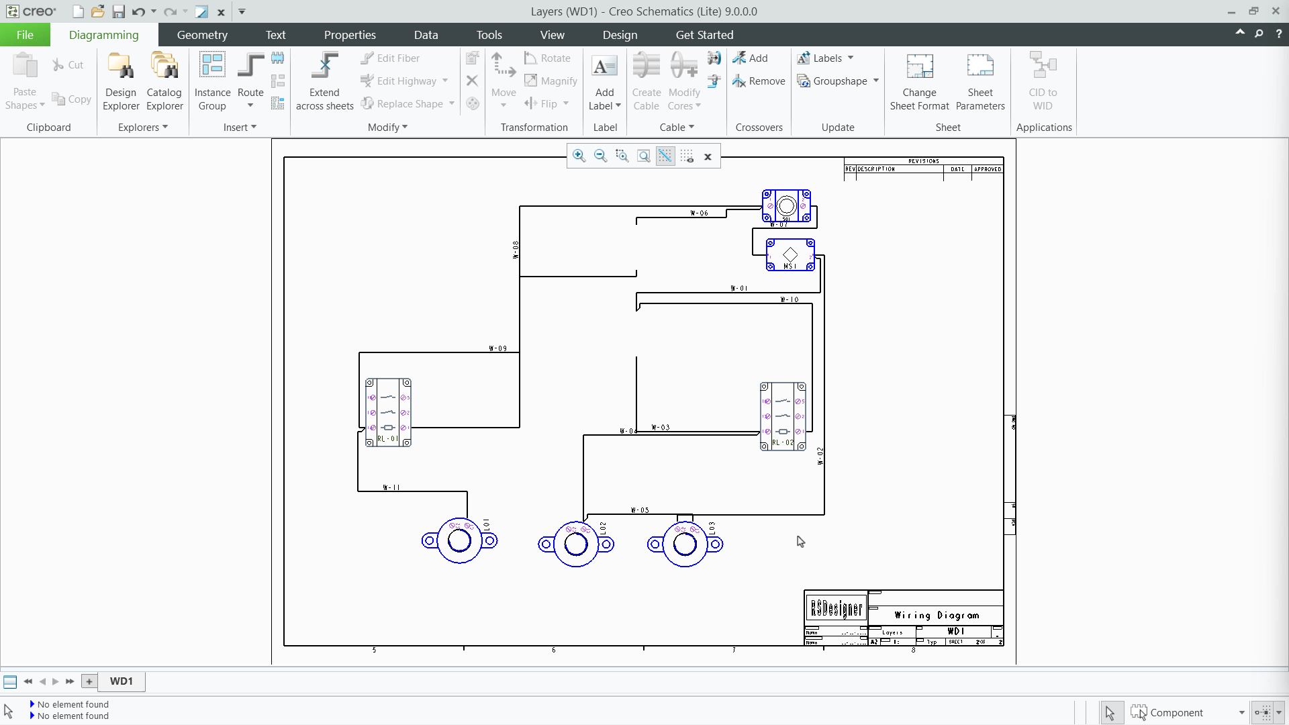
Task: Go to the last sheet
Action: [x=70, y=681]
